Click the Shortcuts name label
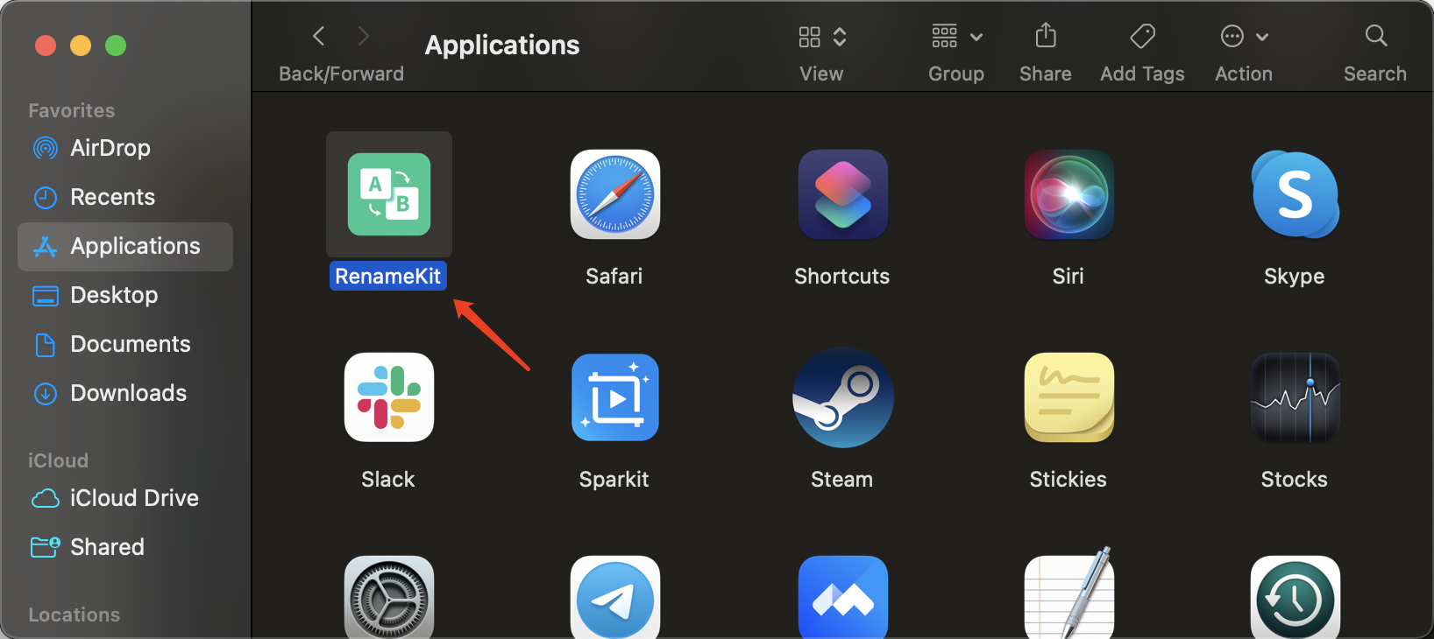 [x=842, y=276]
